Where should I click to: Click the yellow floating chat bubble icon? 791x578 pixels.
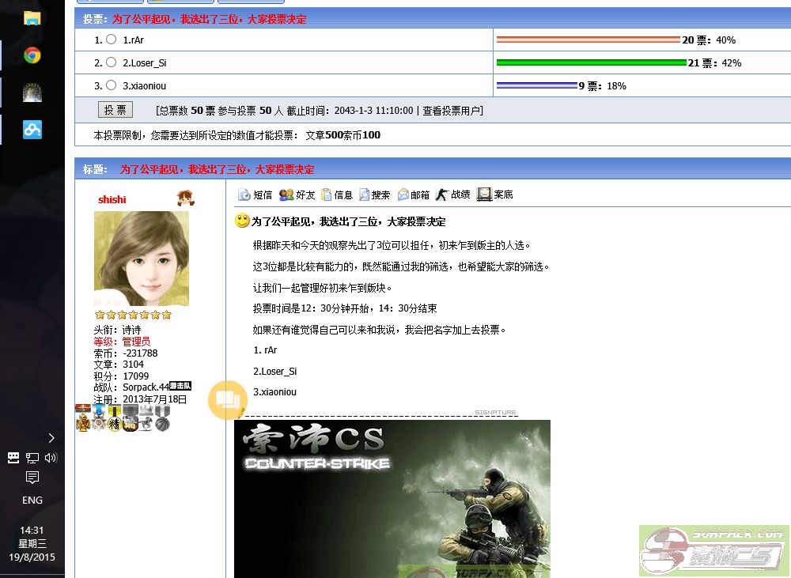point(228,399)
